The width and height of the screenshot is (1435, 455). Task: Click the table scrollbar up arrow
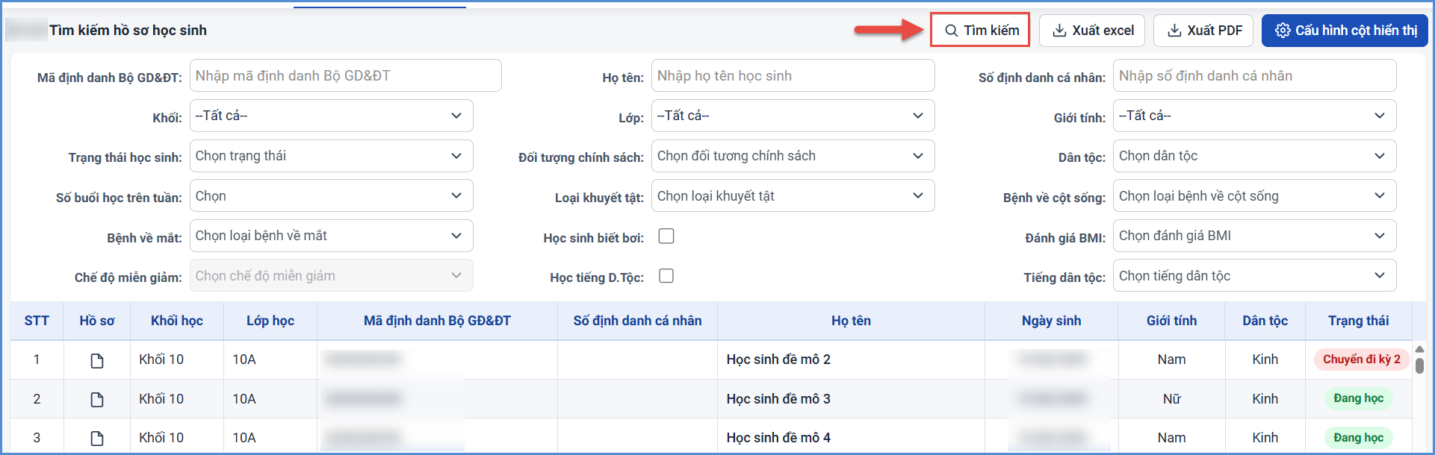coord(1419,349)
